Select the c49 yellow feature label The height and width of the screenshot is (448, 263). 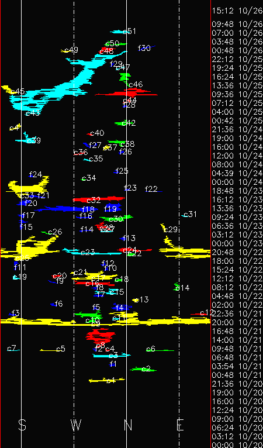[x=71, y=50]
